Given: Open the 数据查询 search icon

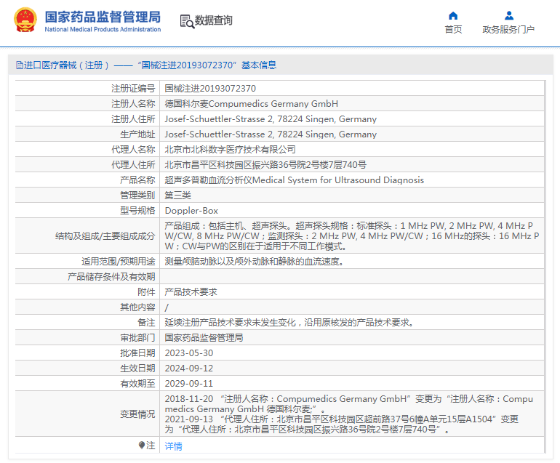Looking at the screenshot, I should click(187, 21).
